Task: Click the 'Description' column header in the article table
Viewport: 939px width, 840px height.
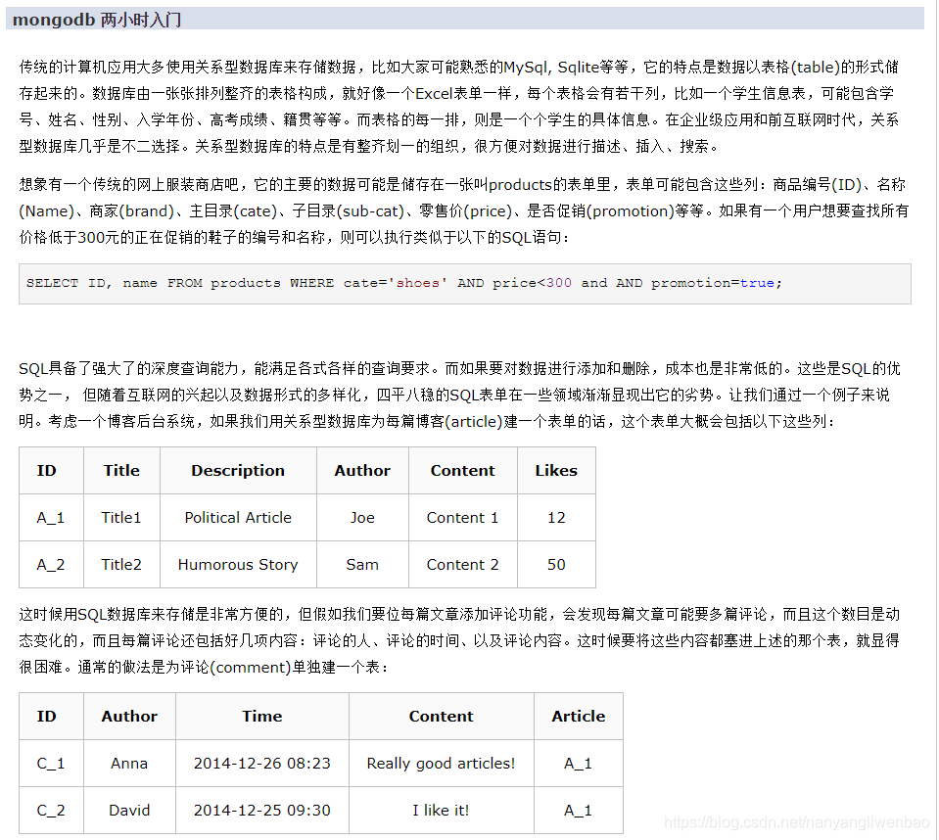Action: coord(238,471)
